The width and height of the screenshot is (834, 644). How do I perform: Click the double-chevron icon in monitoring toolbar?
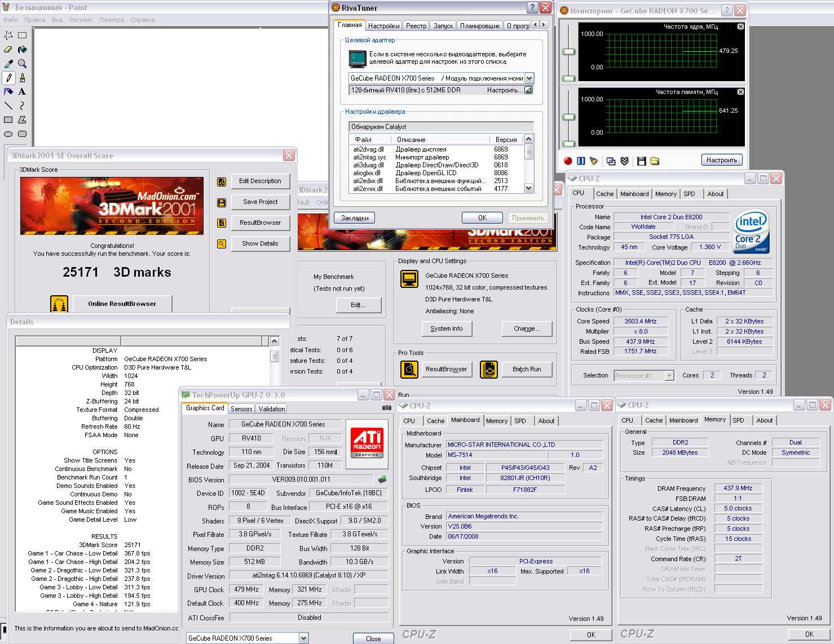click(x=624, y=161)
